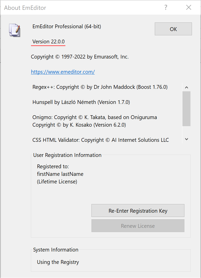Click the Using the Registry text
The width and height of the screenshot is (201, 278).
pyautogui.click(x=58, y=262)
